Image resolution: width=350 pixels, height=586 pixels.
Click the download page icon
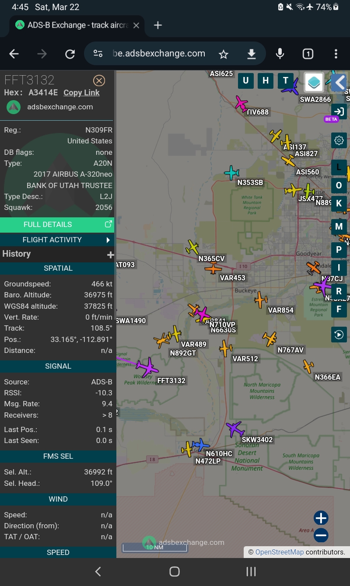click(251, 54)
